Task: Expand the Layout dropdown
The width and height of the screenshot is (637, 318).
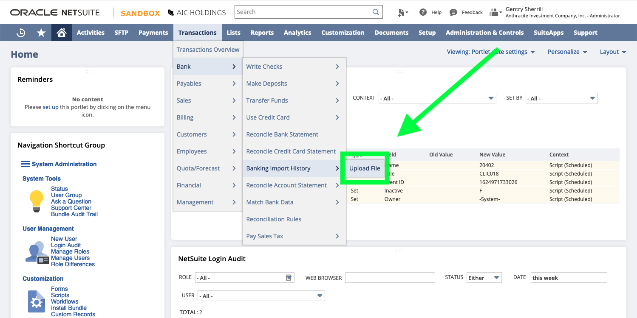Action: point(613,51)
